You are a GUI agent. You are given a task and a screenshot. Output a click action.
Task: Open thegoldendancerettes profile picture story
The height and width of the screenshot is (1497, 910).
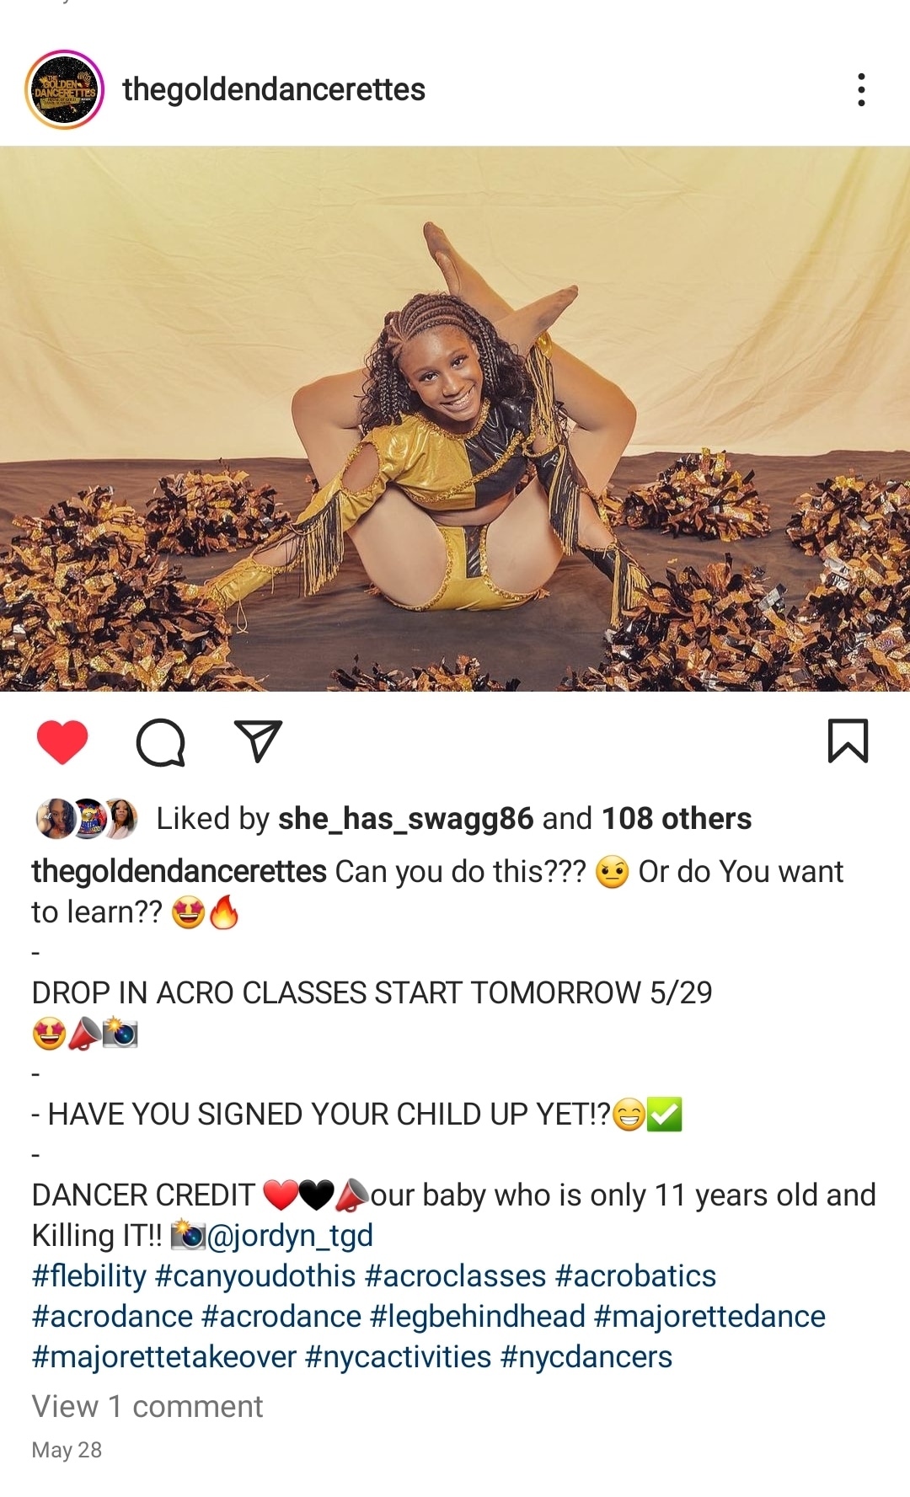coord(65,89)
